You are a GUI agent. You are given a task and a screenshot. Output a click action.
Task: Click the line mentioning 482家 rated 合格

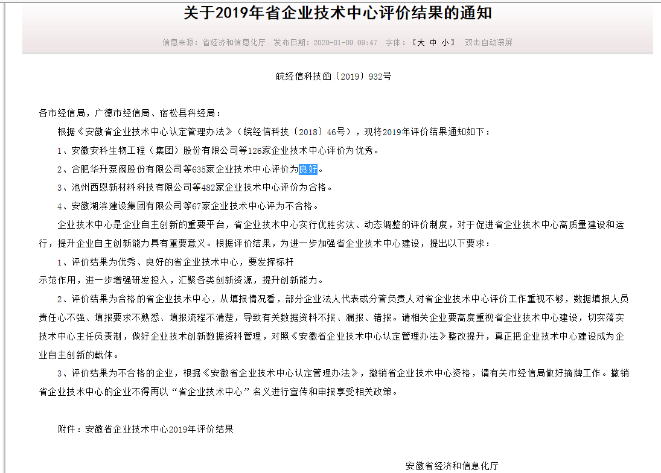(x=195, y=188)
